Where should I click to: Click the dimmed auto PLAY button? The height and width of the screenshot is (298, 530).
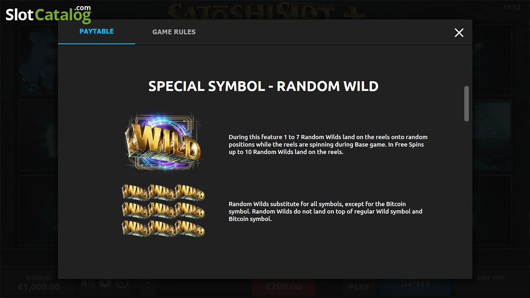359,287
